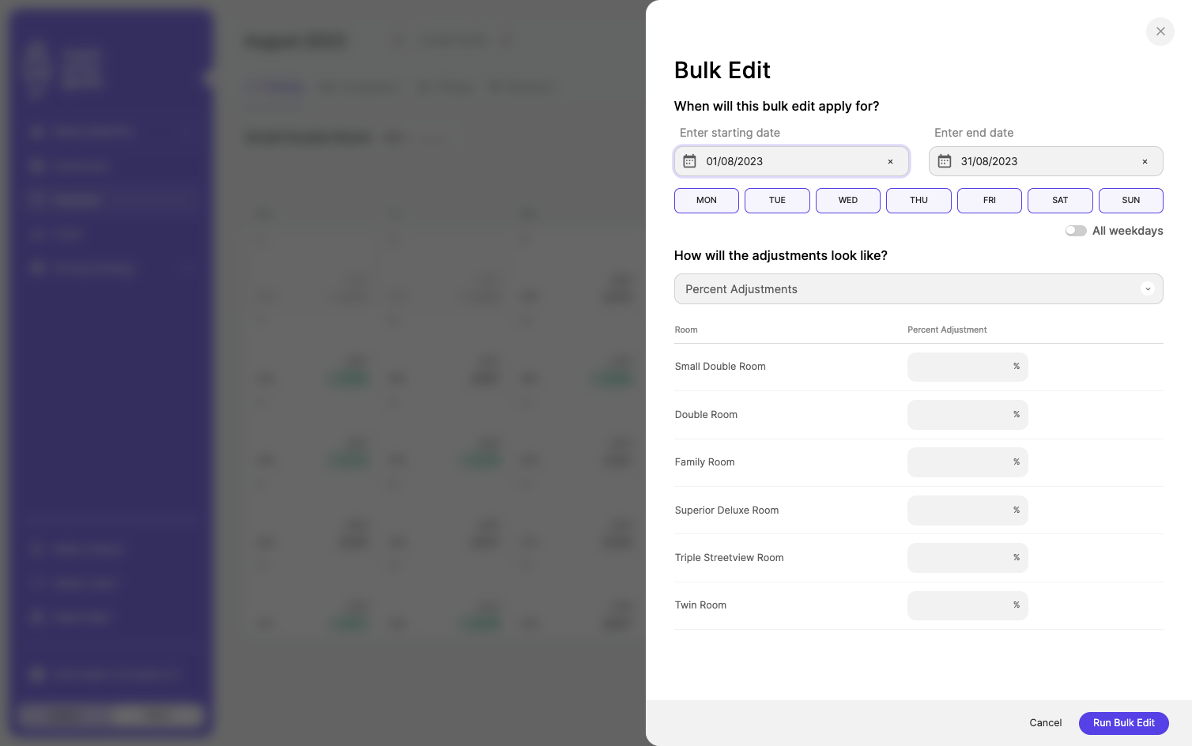Click the 'Triple Streetview Room' row label
1192x746 pixels.
tap(730, 558)
